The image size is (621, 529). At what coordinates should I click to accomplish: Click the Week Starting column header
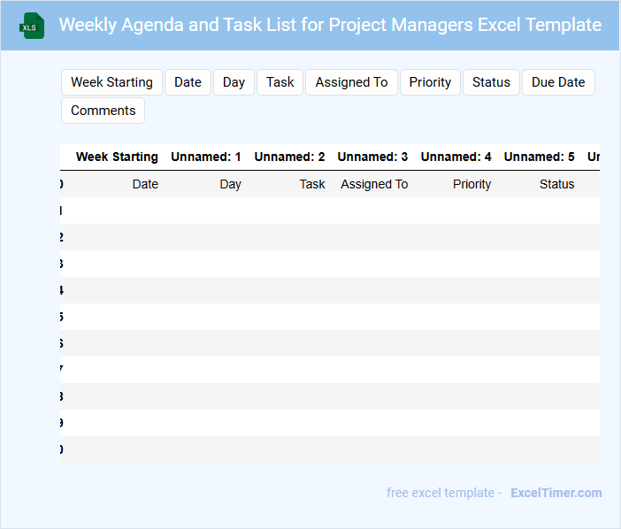click(x=117, y=157)
